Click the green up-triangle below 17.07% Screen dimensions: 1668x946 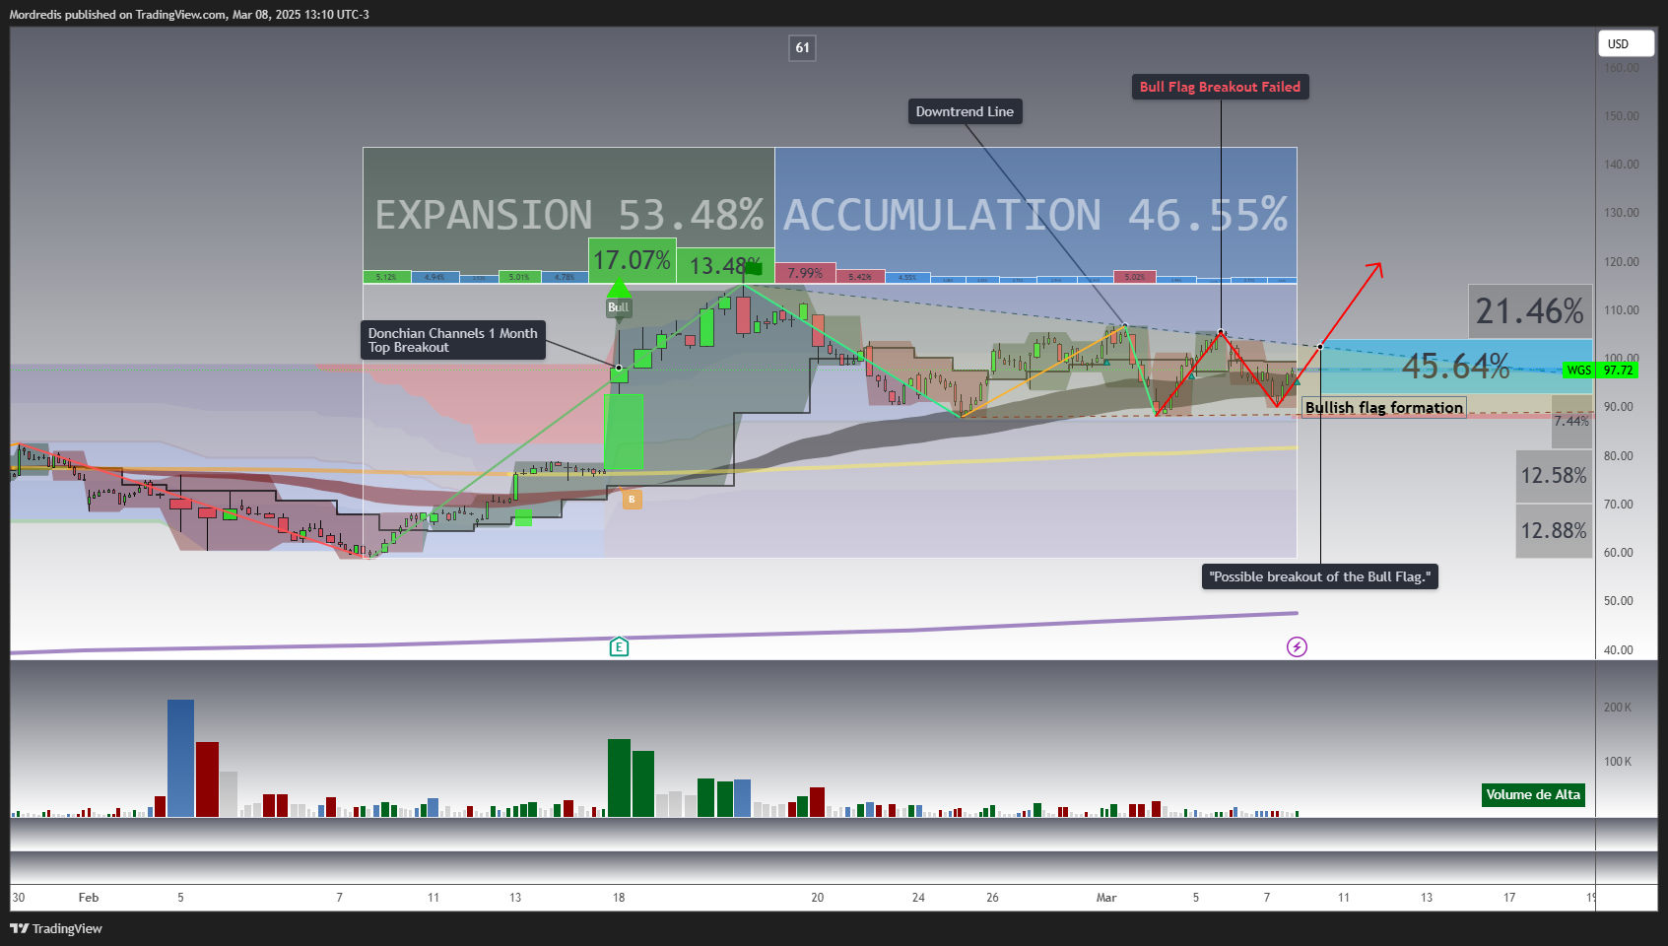[x=619, y=288]
